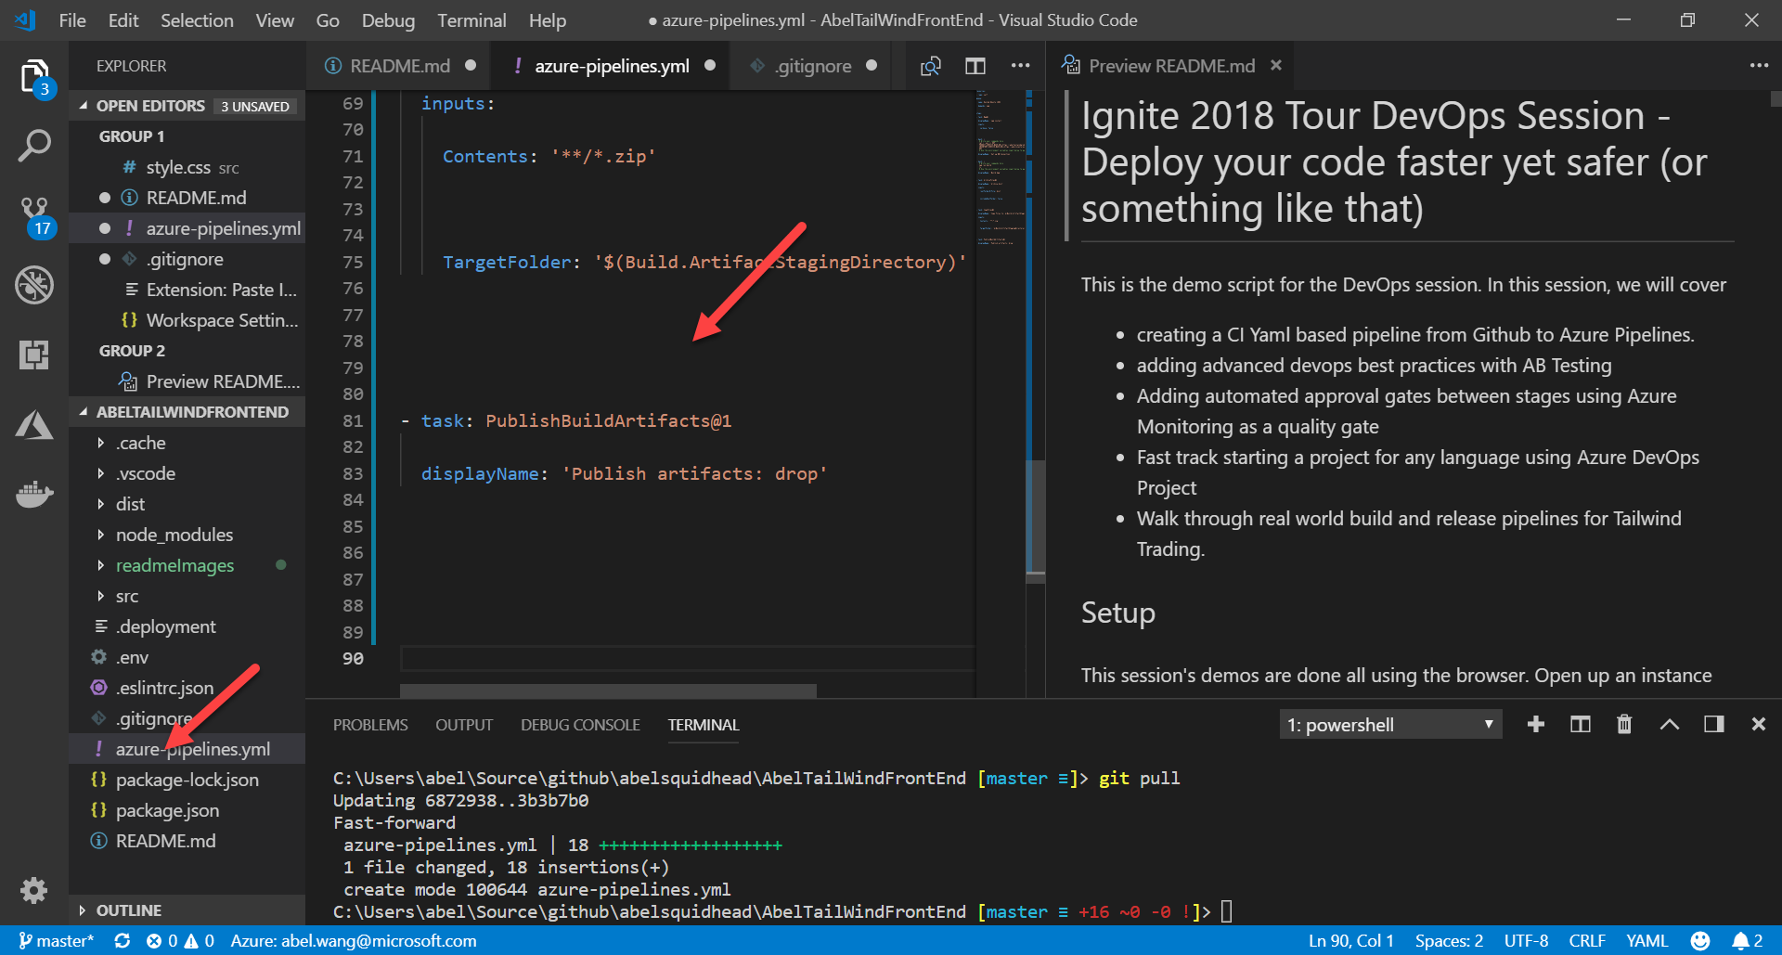
Task: Open package-lock.json in explorer
Action: point(187,780)
